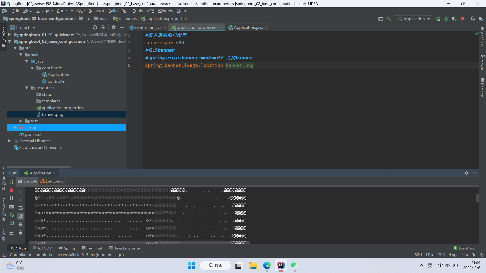This screenshot has width=486, height=273.
Task: Expand the target folder in the project tree
Action: [x=15, y=128]
